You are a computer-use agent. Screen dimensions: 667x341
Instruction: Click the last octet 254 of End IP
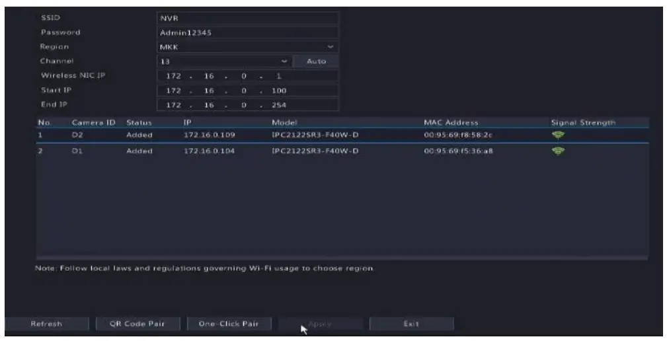point(279,105)
